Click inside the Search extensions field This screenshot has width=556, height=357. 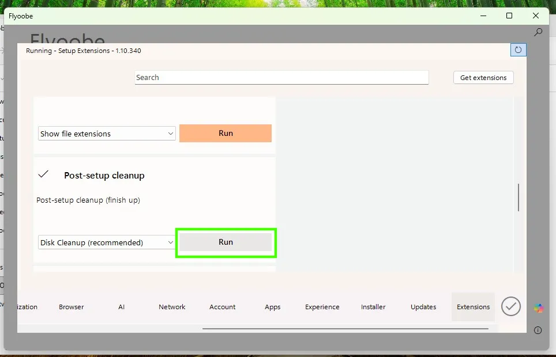(x=281, y=77)
